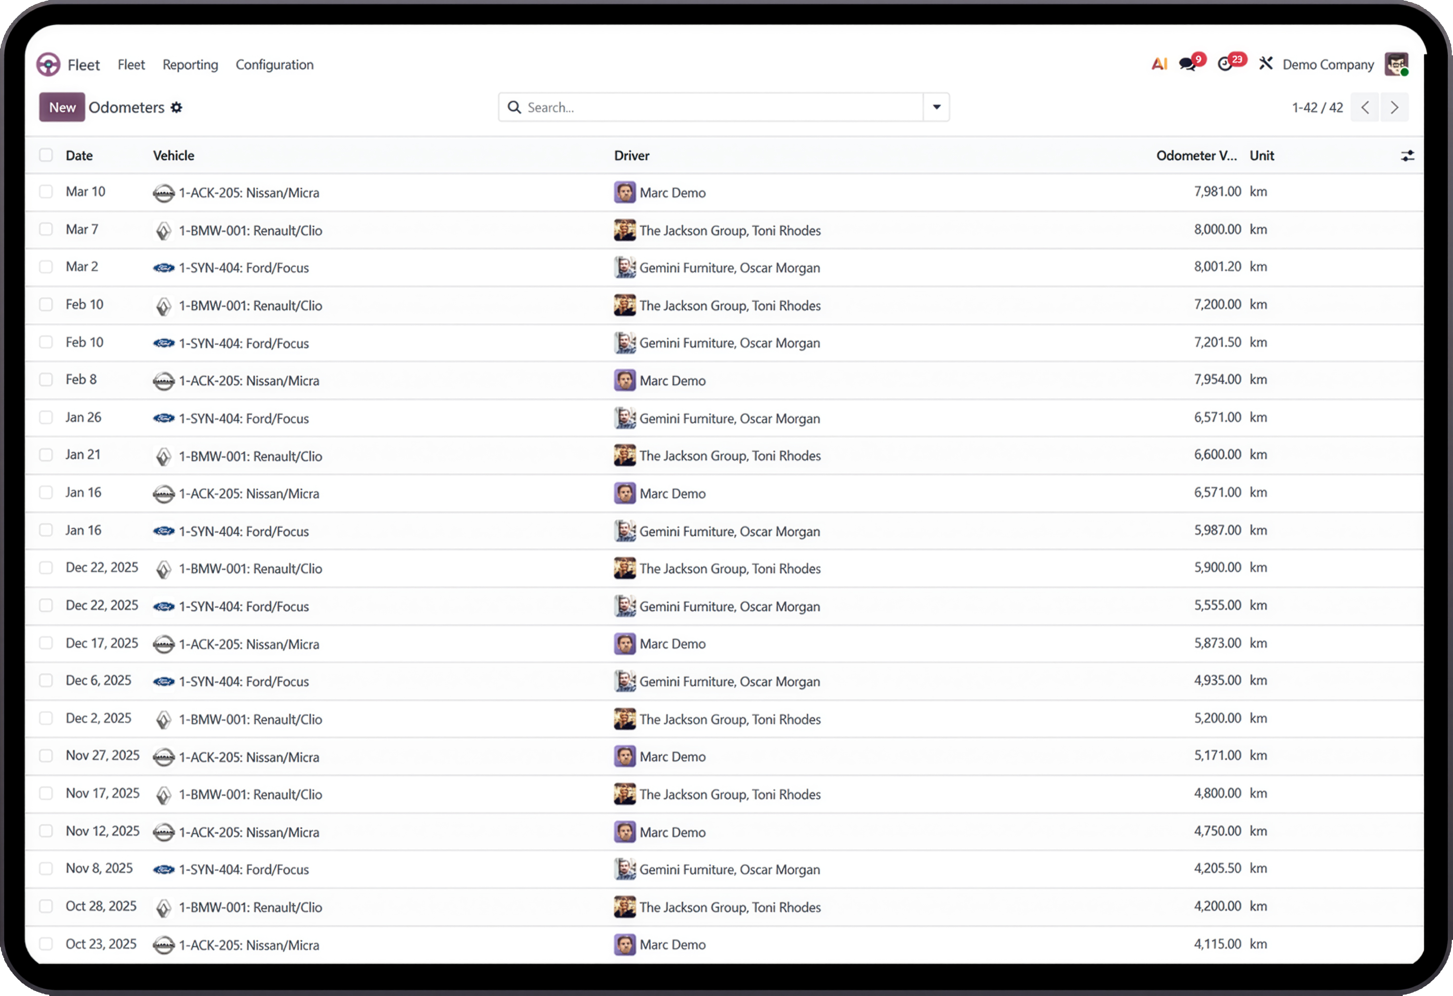This screenshot has width=1453, height=996.
Task: Open the activities clock icon
Action: (x=1225, y=64)
